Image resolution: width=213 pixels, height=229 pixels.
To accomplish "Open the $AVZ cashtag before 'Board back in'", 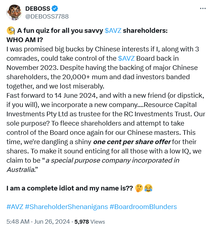I will click(x=126, y=58).
